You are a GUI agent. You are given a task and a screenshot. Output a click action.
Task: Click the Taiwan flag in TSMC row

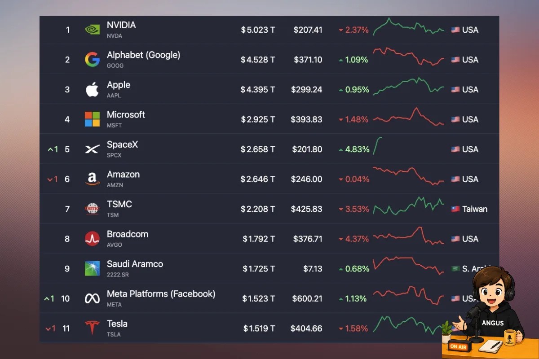455,209
